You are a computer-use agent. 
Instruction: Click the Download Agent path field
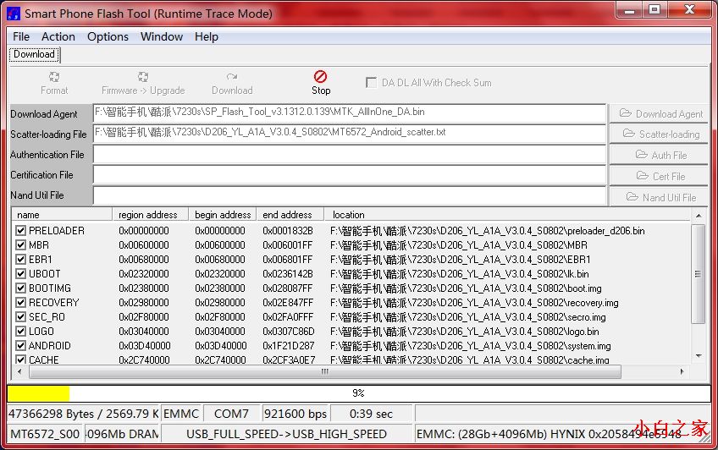(x=350, y=113)
